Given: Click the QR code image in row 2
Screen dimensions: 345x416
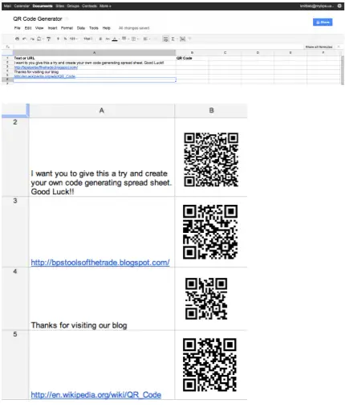Looking at the screenshot, I should 211,159.
